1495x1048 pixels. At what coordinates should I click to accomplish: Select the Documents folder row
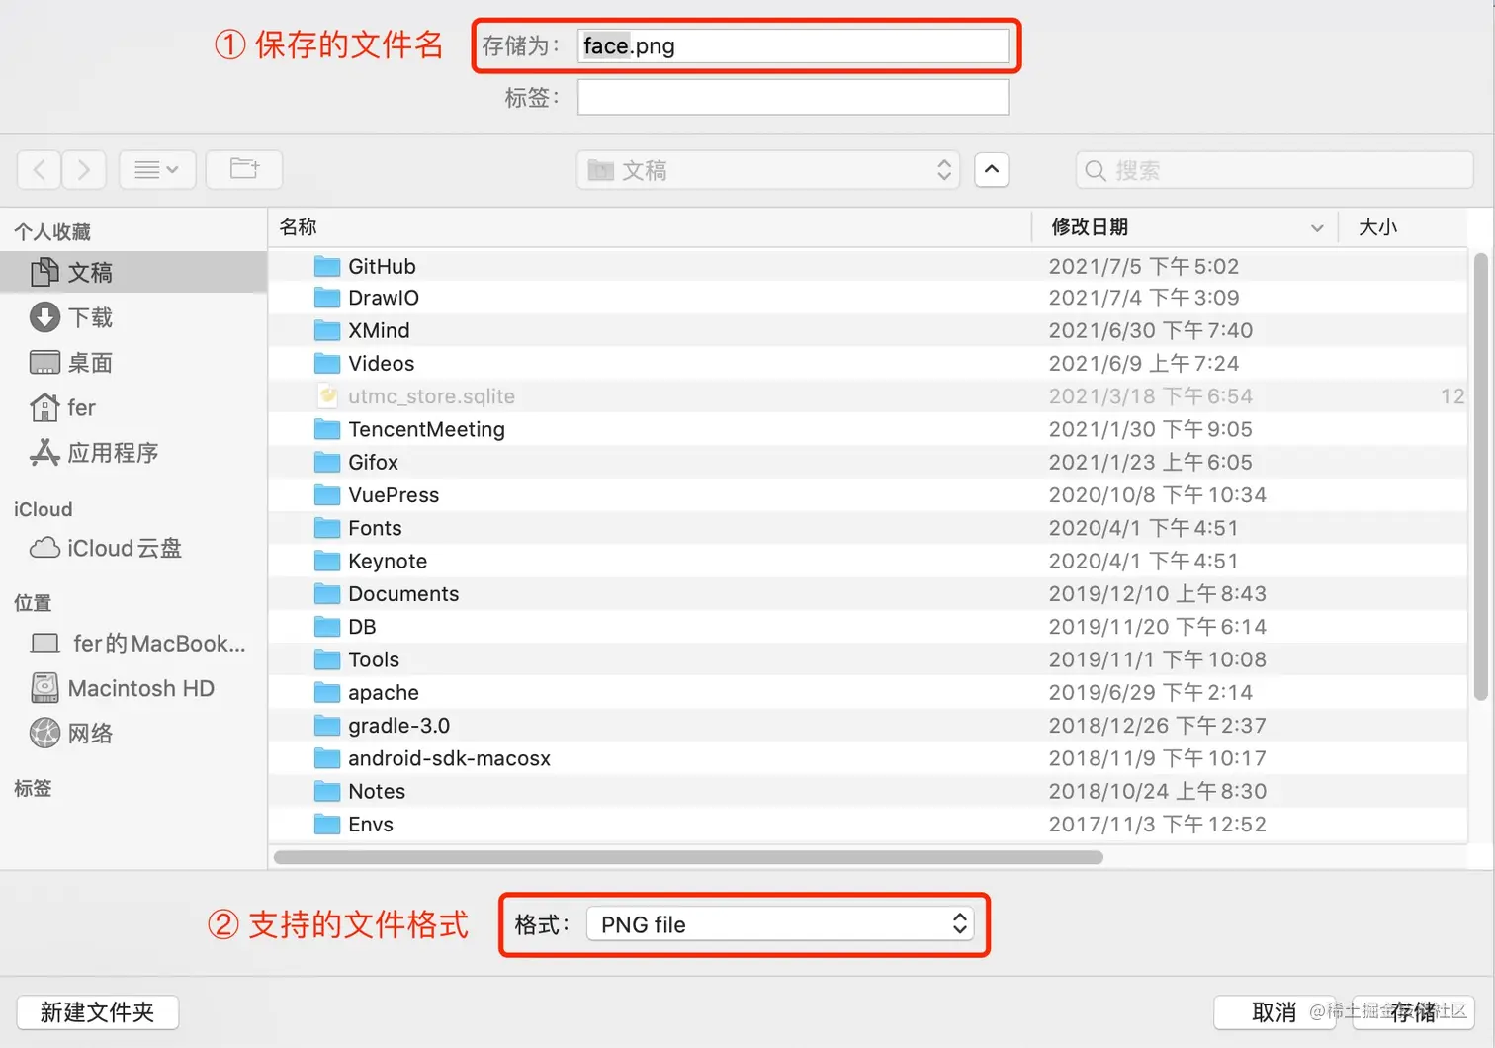[x=868, y=594]
